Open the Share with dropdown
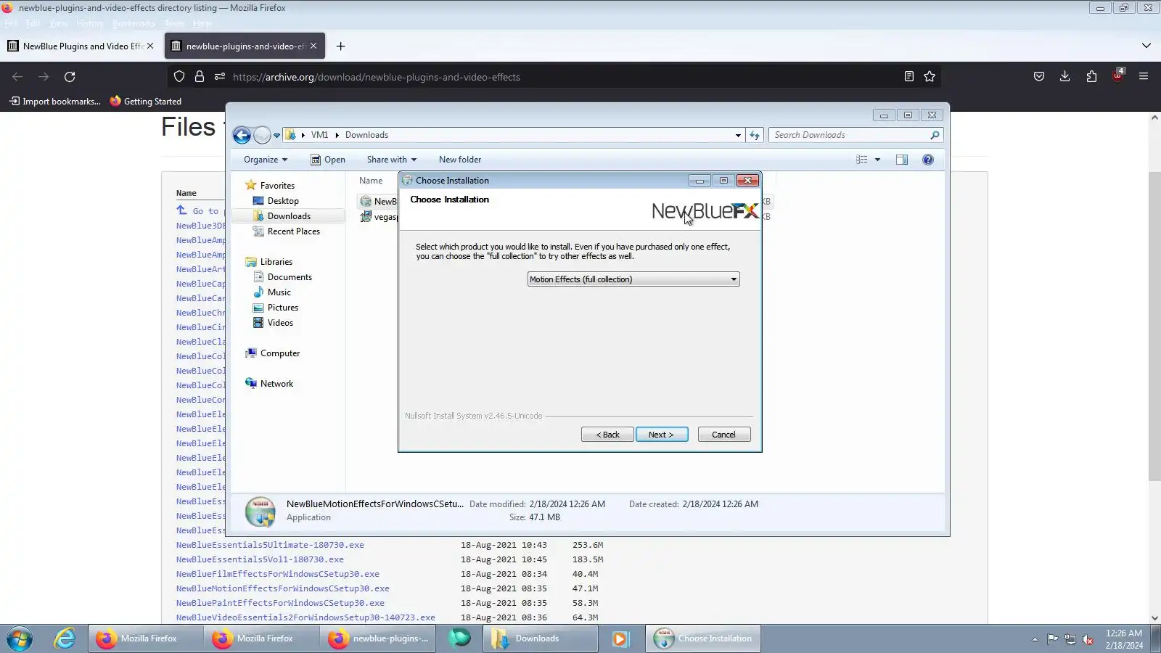1161x653 pixels. 392,160
